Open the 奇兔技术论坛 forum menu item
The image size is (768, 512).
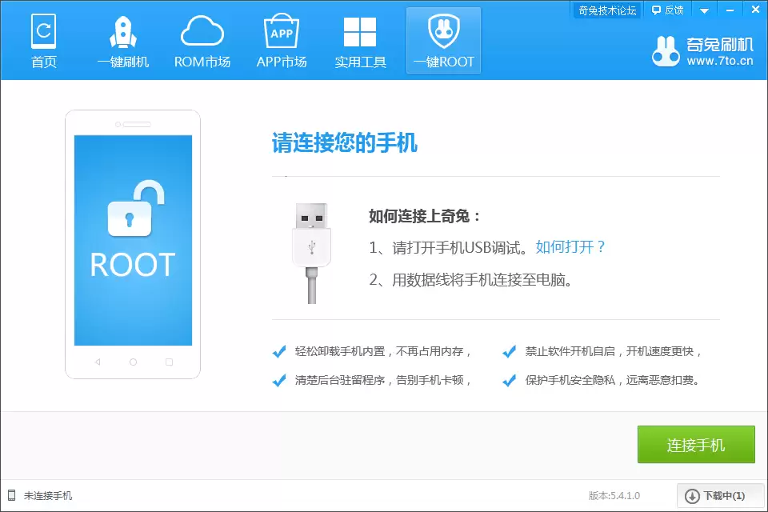pyautogui.click(x=606, y=10)
